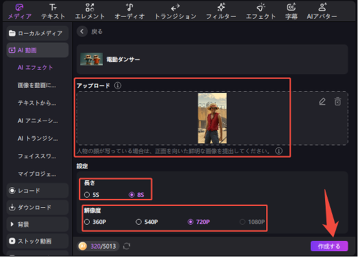The height and width of the screenshot is (257, 358).
Task: Click the 電動ダンサー effect thumbnail
Action: pyautogui.click(x=91, y=59)
